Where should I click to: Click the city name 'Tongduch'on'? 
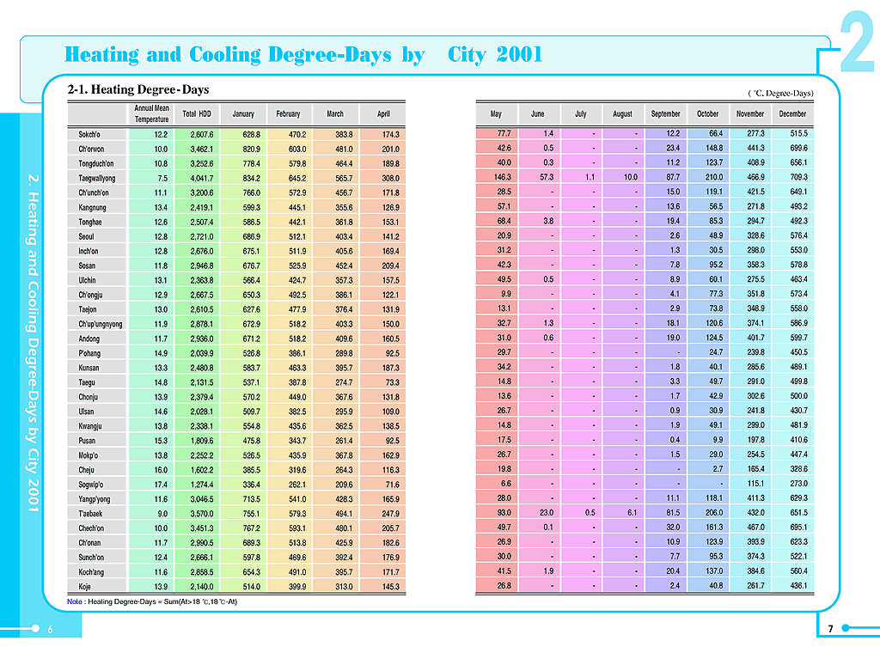(95, 164)
